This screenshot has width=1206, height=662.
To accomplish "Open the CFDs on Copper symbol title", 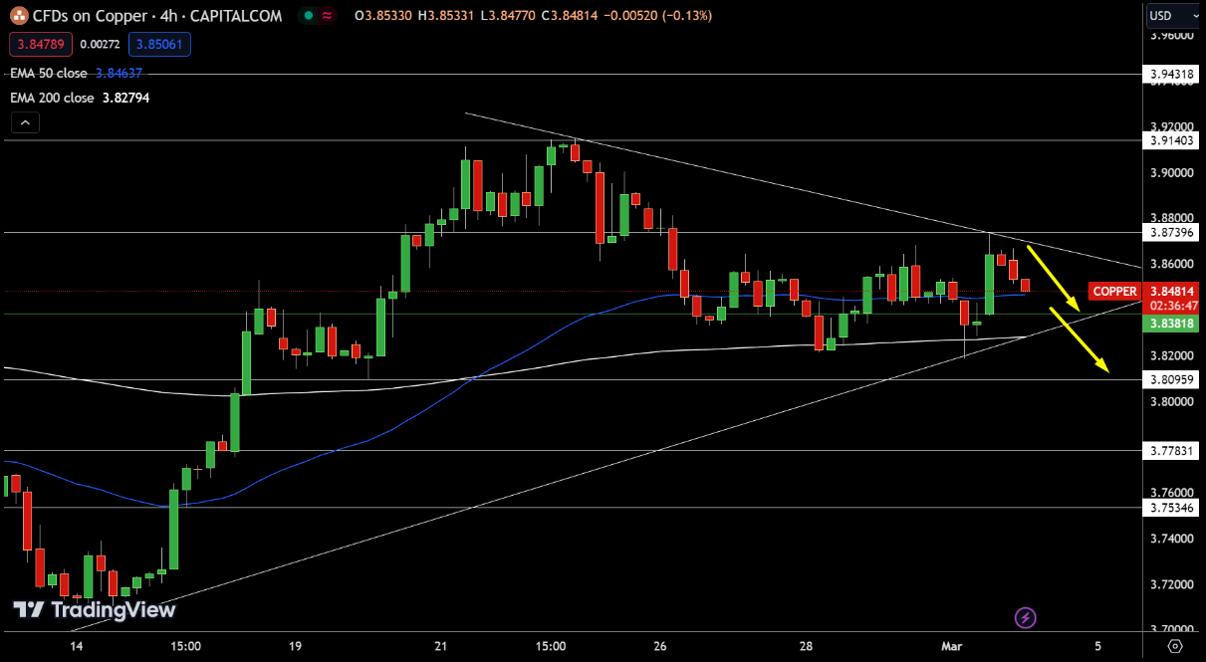I will [157, 16].
